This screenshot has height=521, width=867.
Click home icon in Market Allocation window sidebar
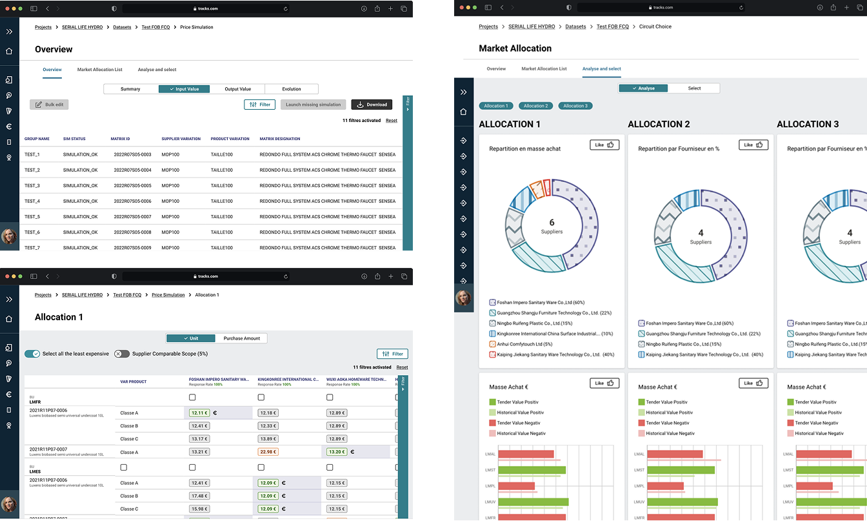click(463, 112)
